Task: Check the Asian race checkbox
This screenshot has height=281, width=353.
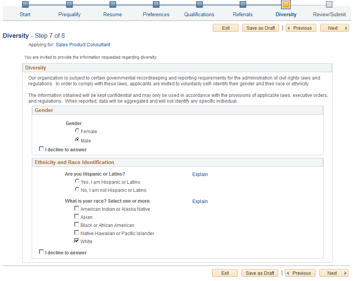Action: [77, 216]
